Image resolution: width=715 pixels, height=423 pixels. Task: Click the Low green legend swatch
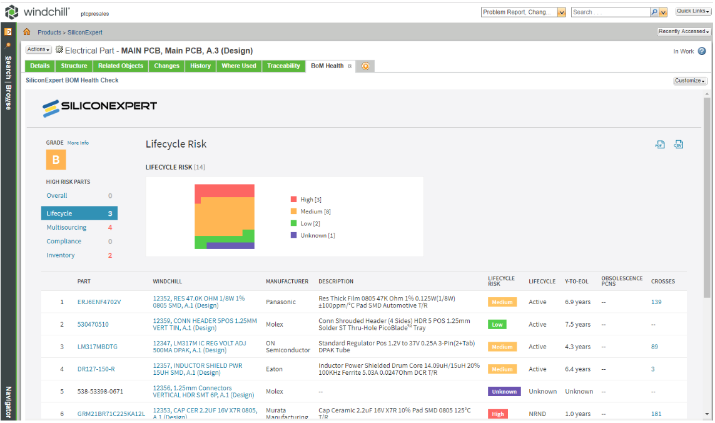(293, 223)
